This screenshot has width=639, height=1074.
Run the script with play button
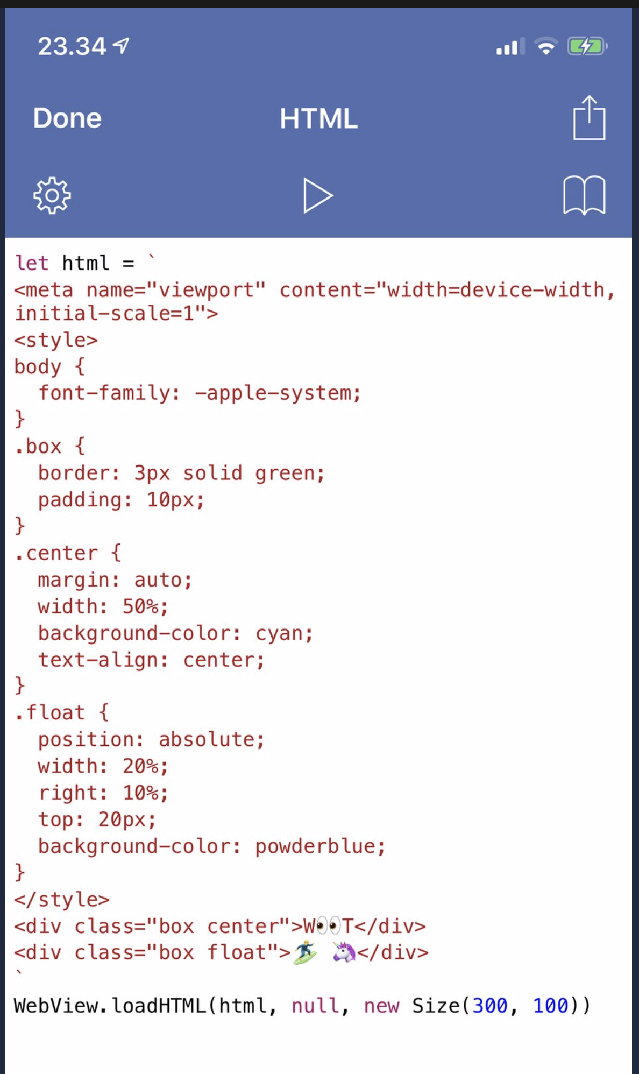click(318, 195)
